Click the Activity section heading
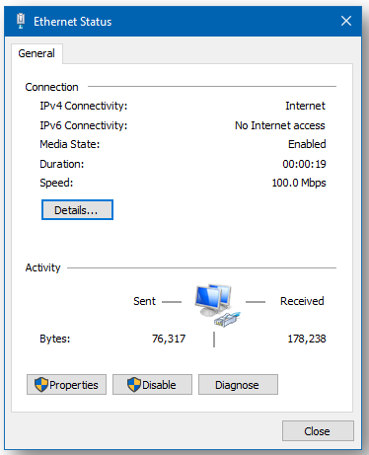 point(43,267)
